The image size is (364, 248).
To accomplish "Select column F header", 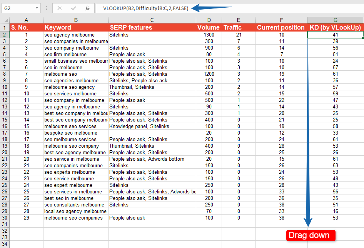I will [x=281, y=20].
